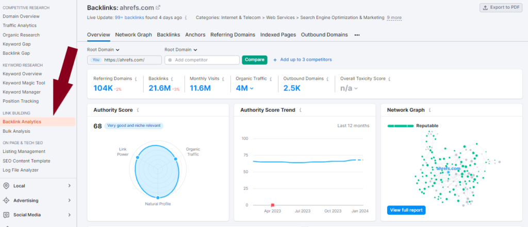Show 9 more categories

pyautogui.click(x=394, y=18)
